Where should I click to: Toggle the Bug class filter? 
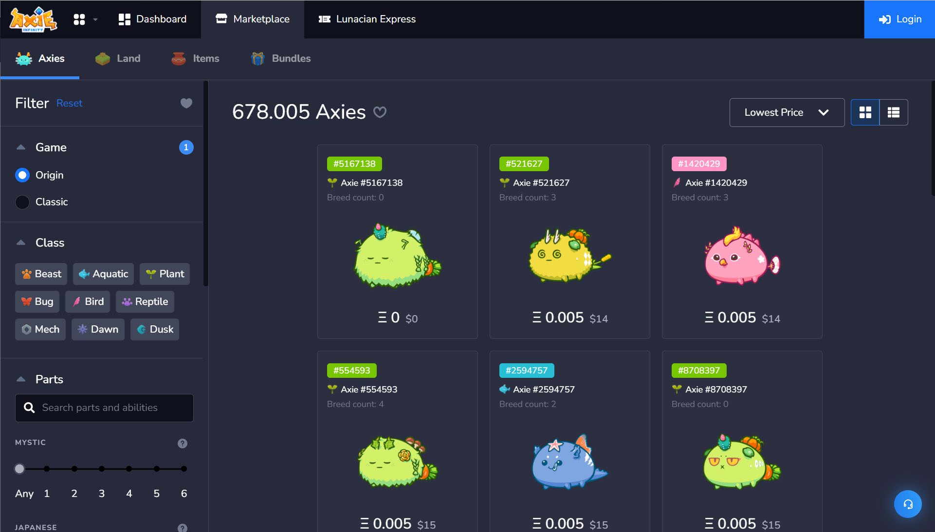point(37,301)
